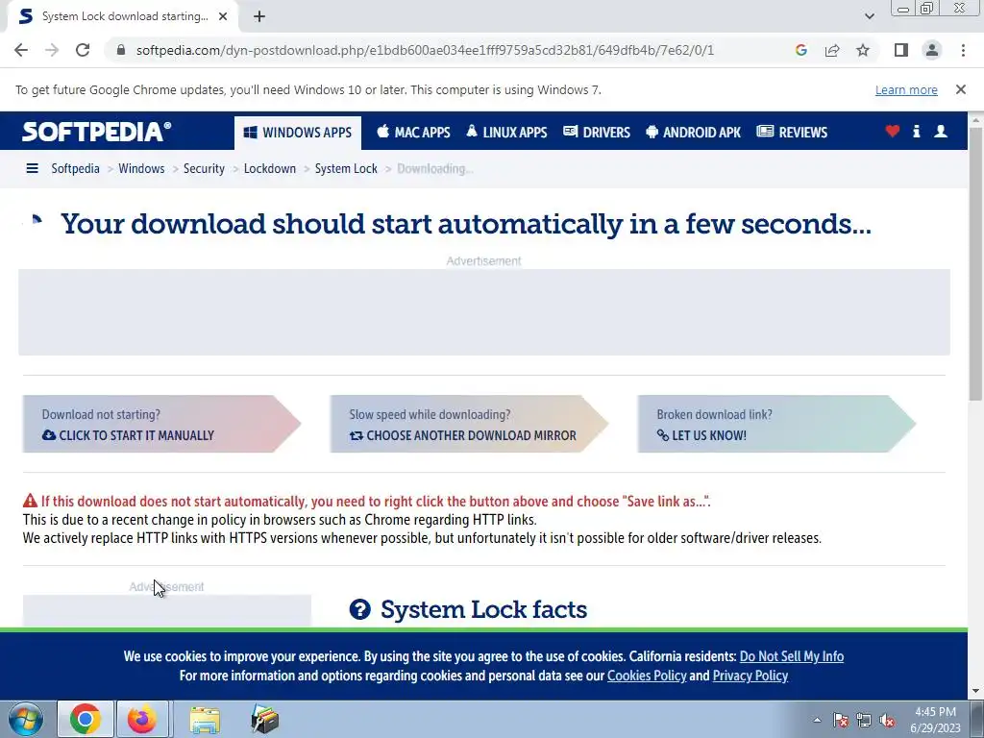Screen dimensions: 984x738
Task: Click the Softpedia logo
Action: coord(97,132)
